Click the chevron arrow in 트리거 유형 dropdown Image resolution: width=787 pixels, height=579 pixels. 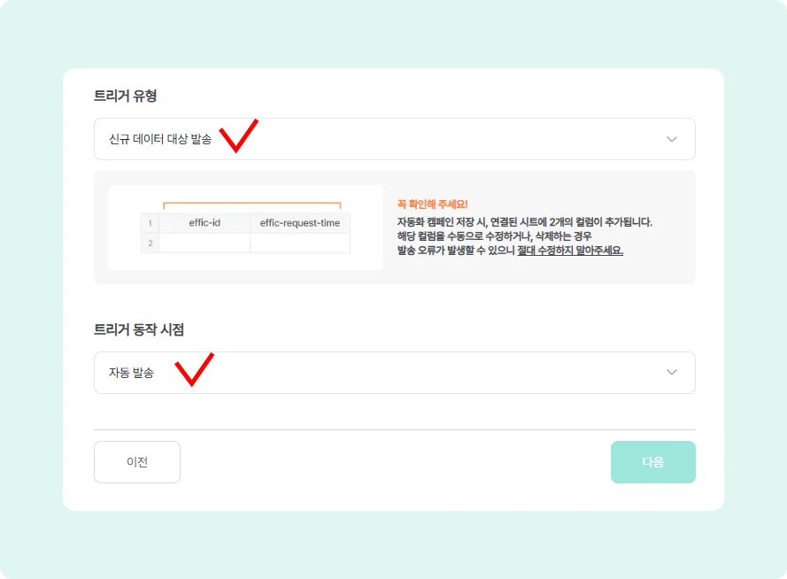tap(672, 139)
